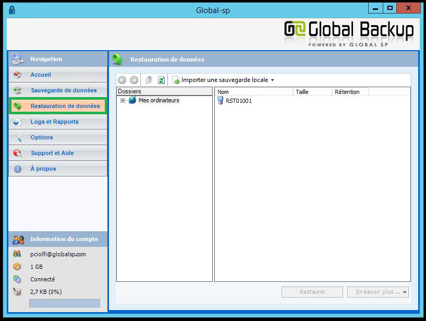
Task: Minimize the Global-sp window
Action: [x=375, y=8]
